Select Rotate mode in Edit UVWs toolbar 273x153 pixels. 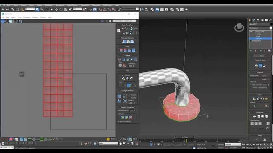coord(7,21)
